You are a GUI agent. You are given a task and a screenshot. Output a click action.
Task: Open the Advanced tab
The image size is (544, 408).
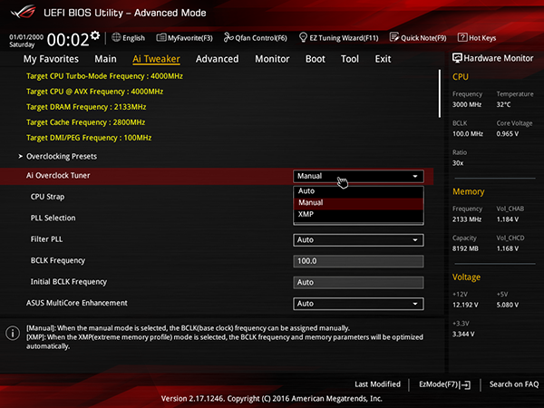(x=218, y=59)
